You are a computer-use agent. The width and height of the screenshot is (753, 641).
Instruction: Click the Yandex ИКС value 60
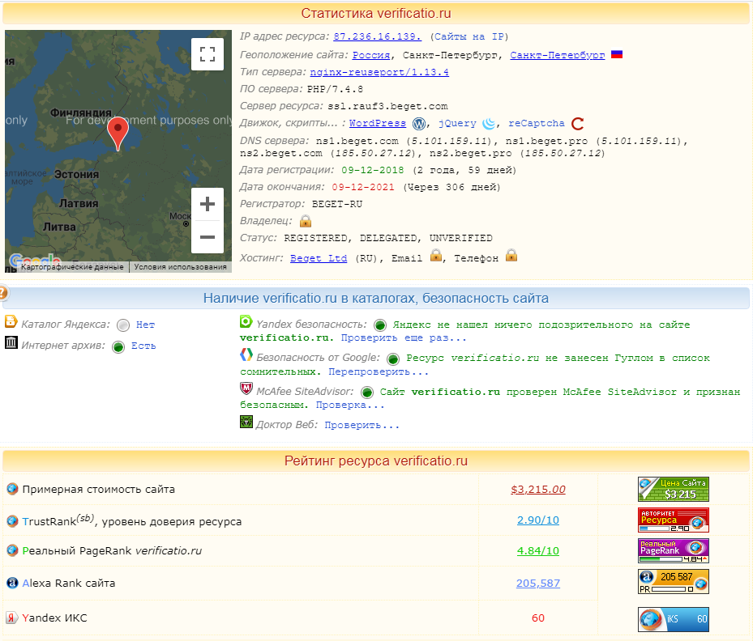pos(538,618)
